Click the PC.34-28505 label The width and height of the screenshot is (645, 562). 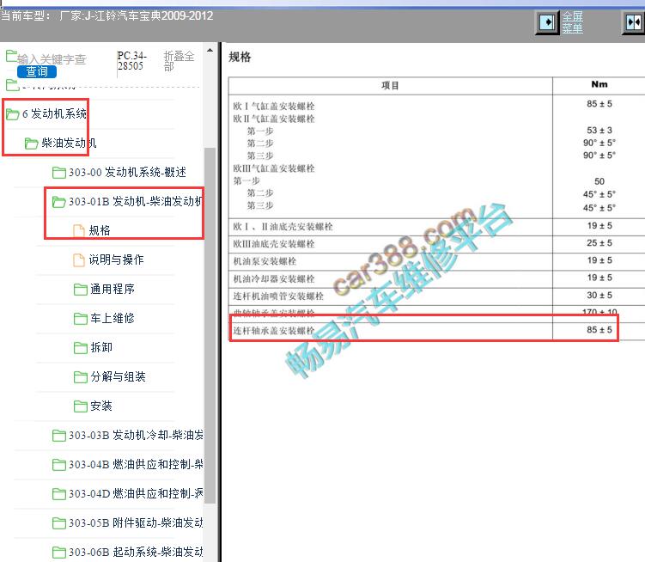131,60
